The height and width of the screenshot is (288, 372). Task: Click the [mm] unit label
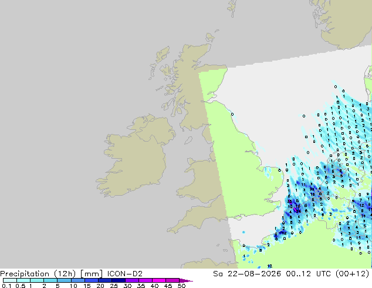tap(92, 274)
